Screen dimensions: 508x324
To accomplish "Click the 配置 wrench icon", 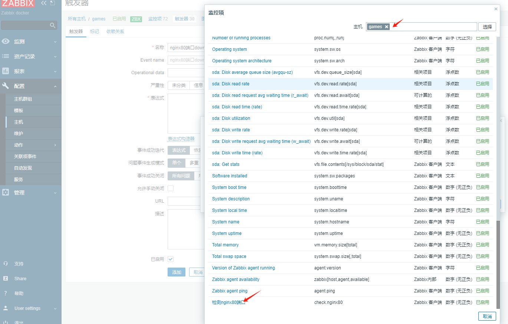I will pos(6,86).
